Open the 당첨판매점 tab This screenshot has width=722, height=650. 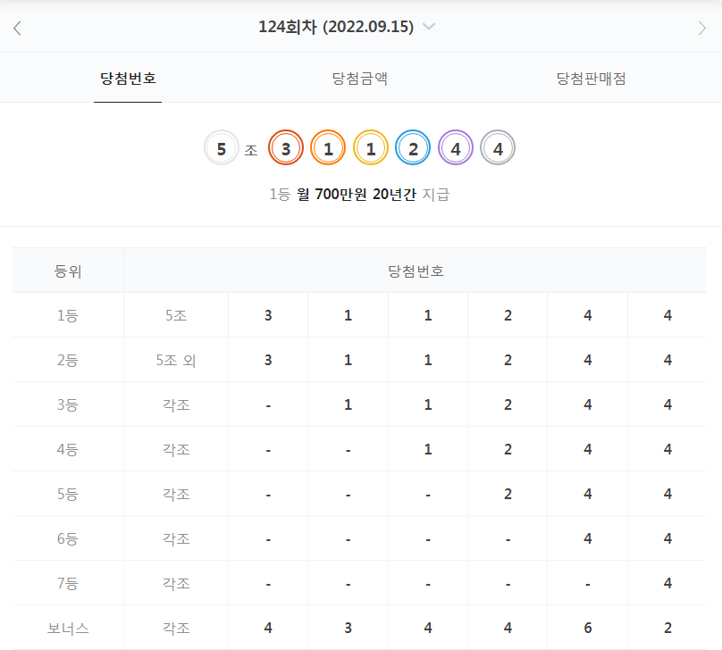(592, 79)
